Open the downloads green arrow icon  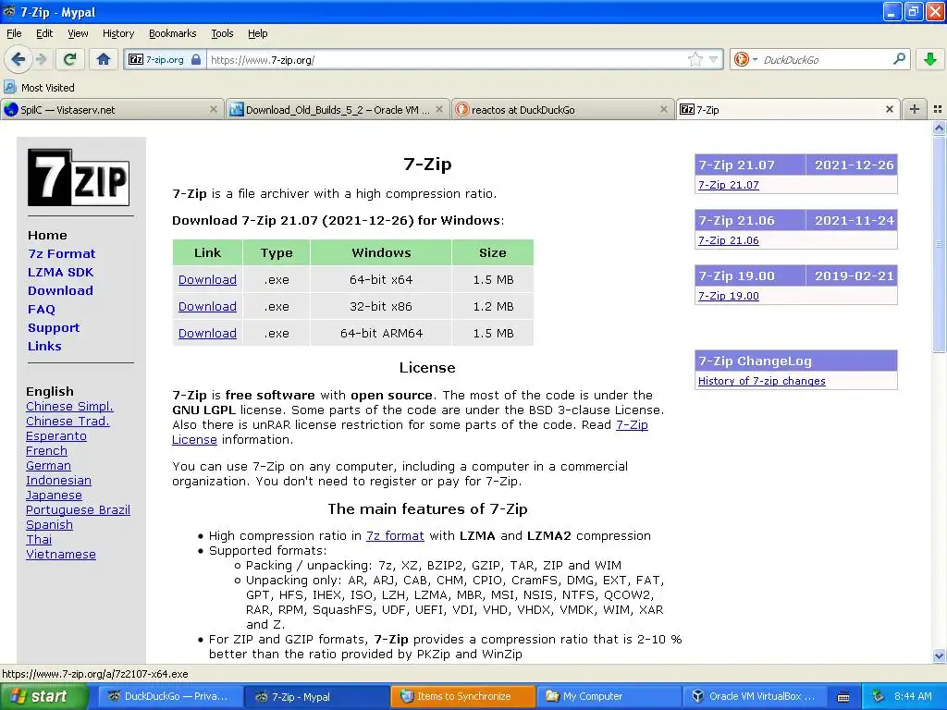click(x=930, y=59)
